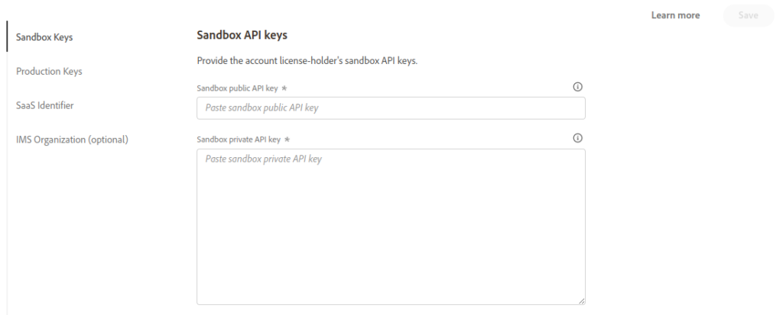The width and height of the screenshot is (783, 315).
Task: Click the Sandbox private API key label
Action: point(239,140)
